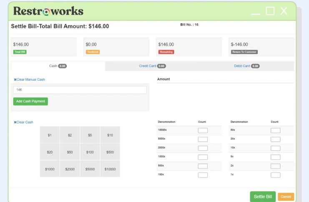Tap the $10000 denomination key

[x=110, y=169]
